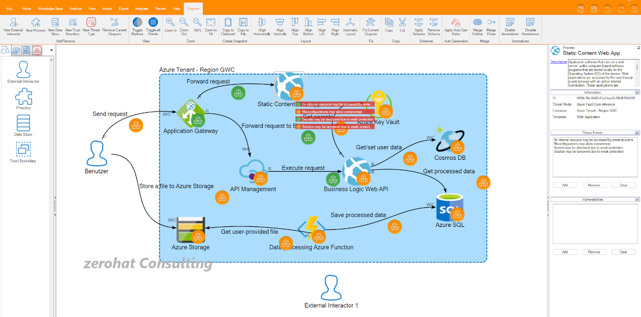The image size is (641, 317).
Task: Open the Knowledge Base tab
Action: pos(49,9)
